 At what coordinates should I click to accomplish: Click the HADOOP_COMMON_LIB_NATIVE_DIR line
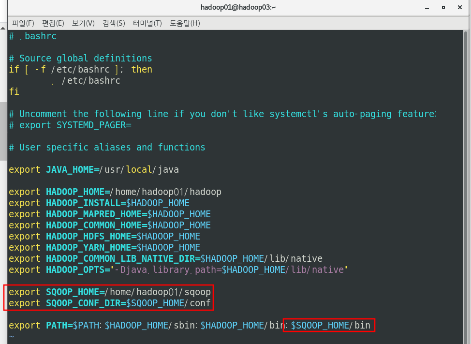(x=166, y=258)
